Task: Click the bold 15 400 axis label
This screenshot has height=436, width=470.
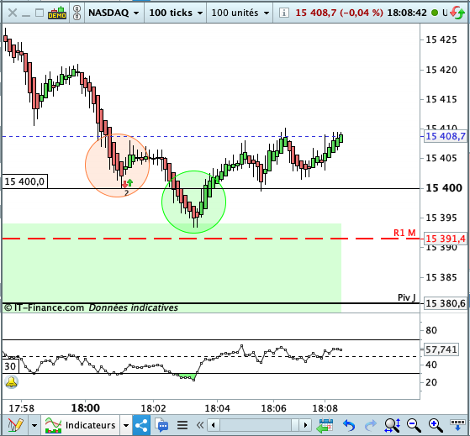Action: click(444, 187)
